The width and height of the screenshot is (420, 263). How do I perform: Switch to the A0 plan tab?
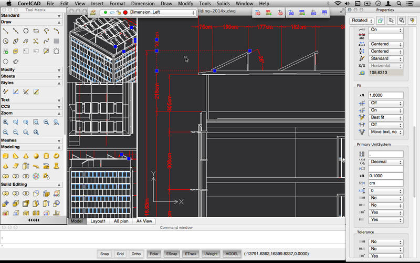(120, 221)
